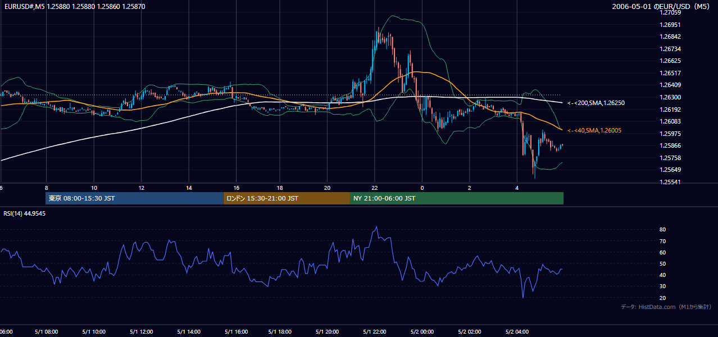Image resolution: width=718 pixels, height=337 pixels.
Task: Click the 5/2 00:00 time axis label
Action: pyautogui.click(x=423, y=332)
